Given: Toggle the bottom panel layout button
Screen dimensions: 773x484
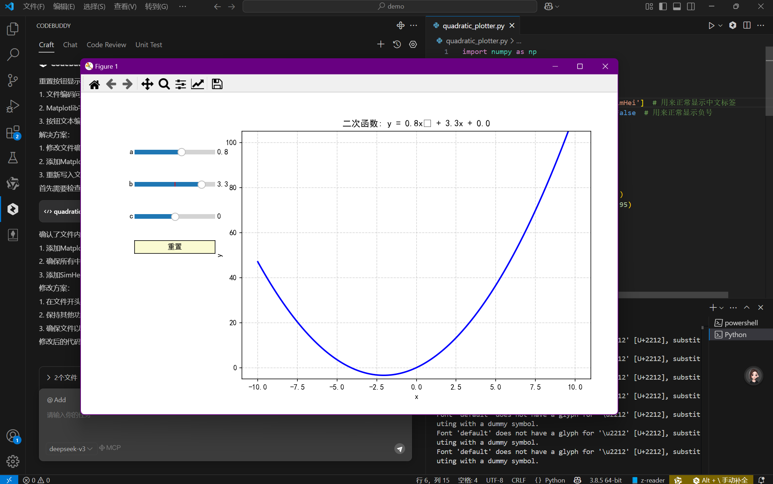Looking at the screenshot, I should click(677, 6).
